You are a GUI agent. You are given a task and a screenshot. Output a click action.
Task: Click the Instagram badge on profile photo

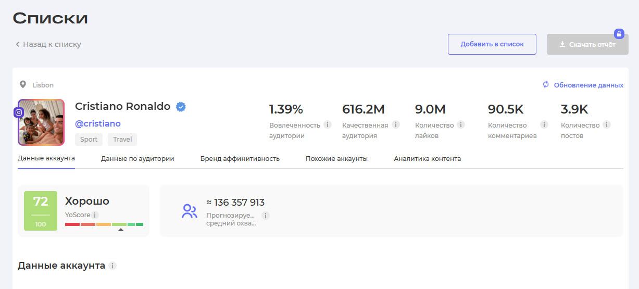pyautogui.click(x=19, y=112)
